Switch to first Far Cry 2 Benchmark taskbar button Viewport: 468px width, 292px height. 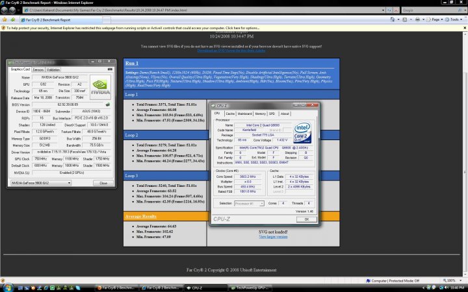(117, 288)
